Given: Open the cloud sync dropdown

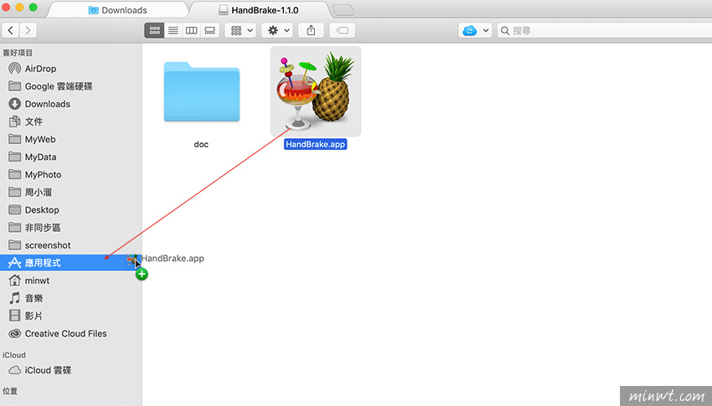Looking at the screenshot, I should 475,30.
